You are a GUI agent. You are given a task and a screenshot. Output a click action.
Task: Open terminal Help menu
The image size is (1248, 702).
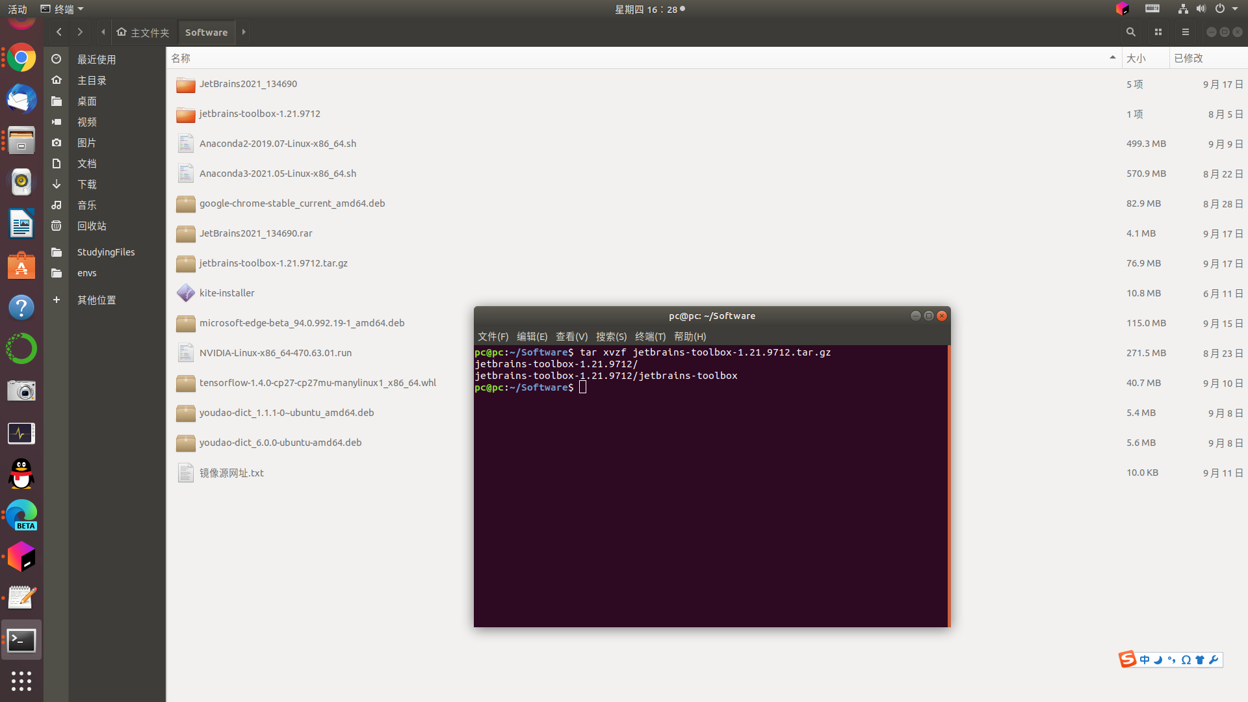(x=690, y=337)
